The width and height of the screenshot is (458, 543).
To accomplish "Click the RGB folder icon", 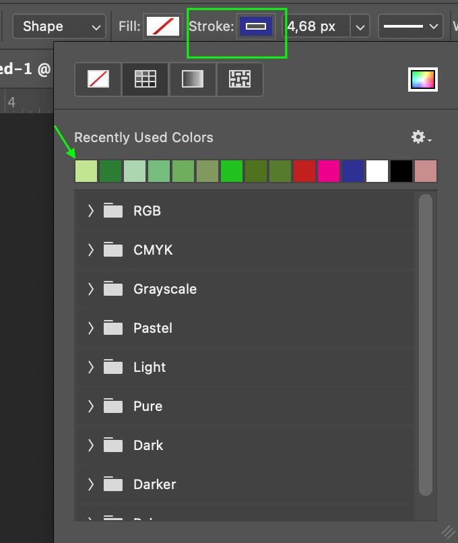I will (112, 210).
